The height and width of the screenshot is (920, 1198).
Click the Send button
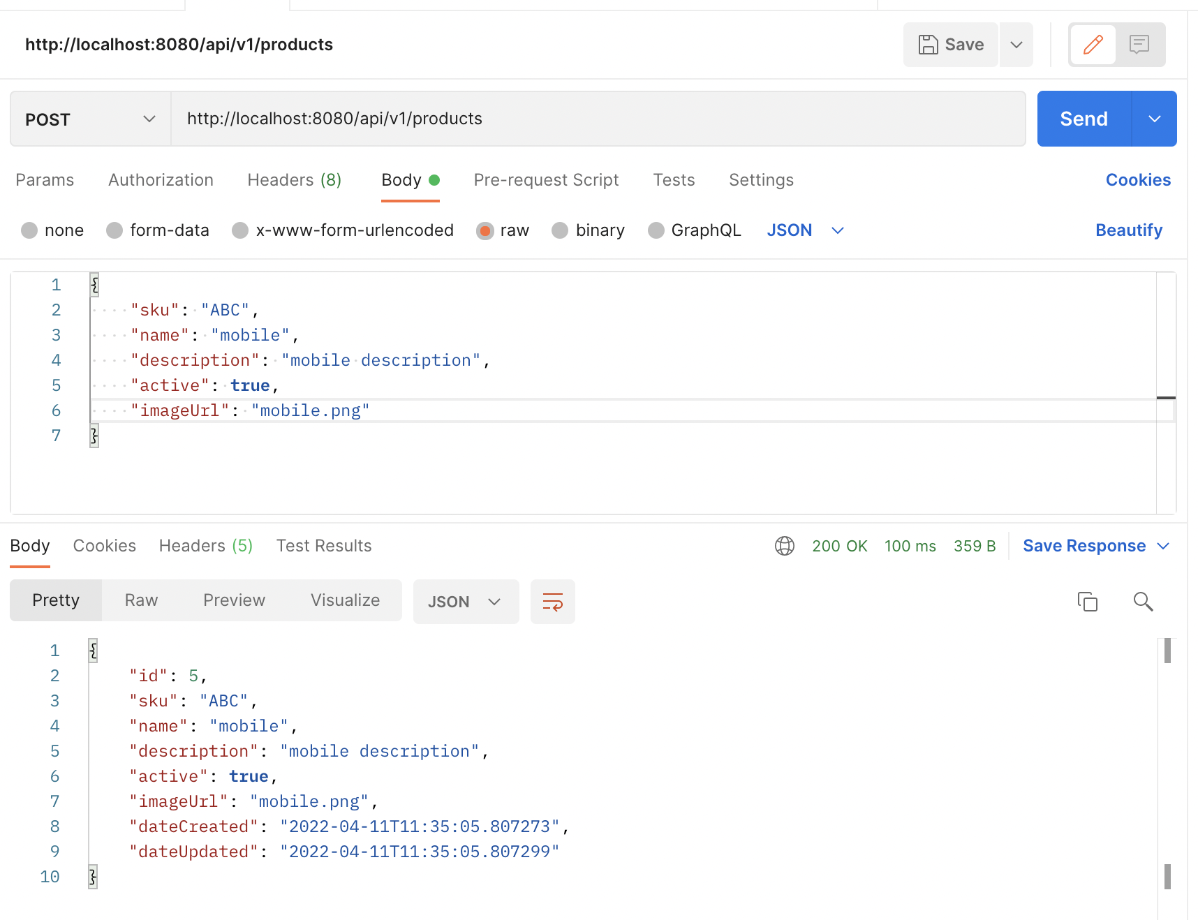pos(1084,119)
